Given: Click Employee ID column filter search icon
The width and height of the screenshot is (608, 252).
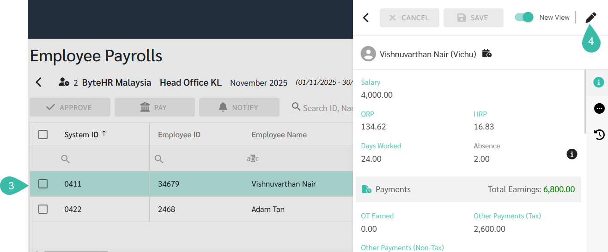Looking at the screenshot, I should 159,159.
